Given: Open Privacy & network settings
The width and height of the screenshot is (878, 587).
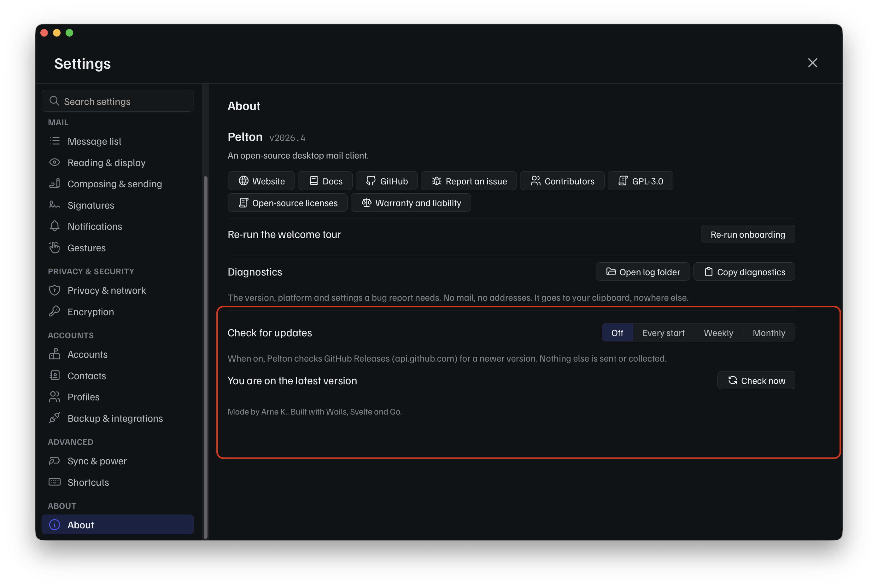Looking at the screenshot, I should click(x=118, y=290).
